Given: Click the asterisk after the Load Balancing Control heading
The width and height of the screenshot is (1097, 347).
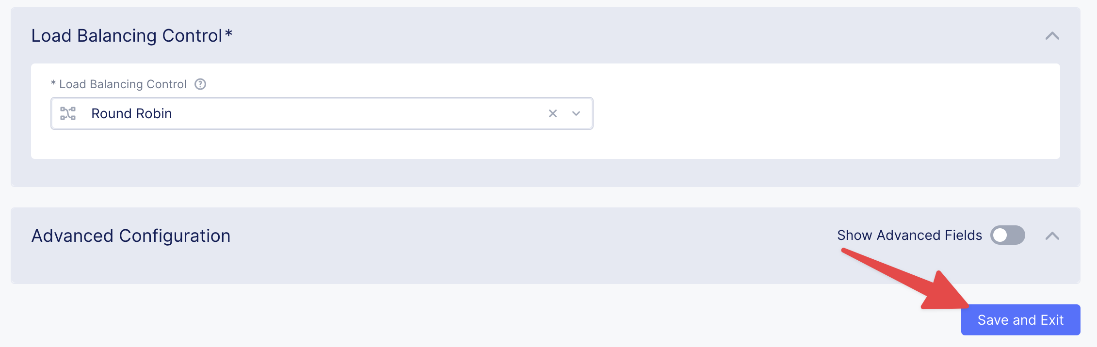Looking at the screenshot, I should pyautogui.click(x=228, y=34).
